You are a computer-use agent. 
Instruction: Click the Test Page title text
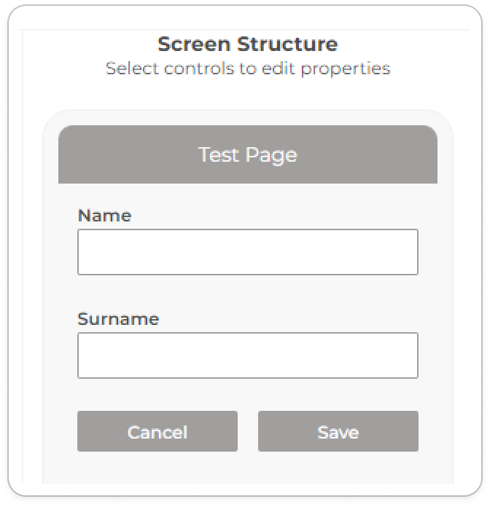(x=247, y=154)
